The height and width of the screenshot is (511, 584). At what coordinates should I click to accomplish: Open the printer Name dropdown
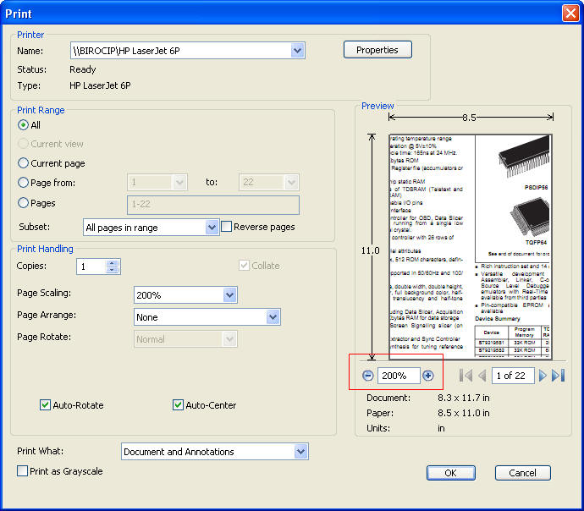coord(297,51)
